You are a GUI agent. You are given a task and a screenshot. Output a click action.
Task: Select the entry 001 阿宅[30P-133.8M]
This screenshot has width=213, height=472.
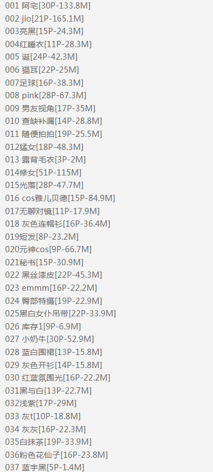[48, 6]
